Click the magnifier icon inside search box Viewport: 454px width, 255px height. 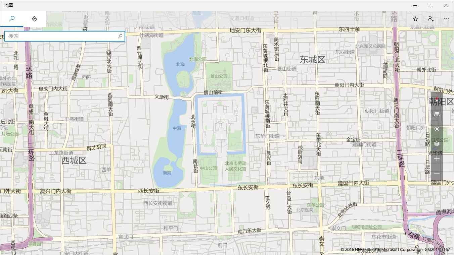click(120, 36)
